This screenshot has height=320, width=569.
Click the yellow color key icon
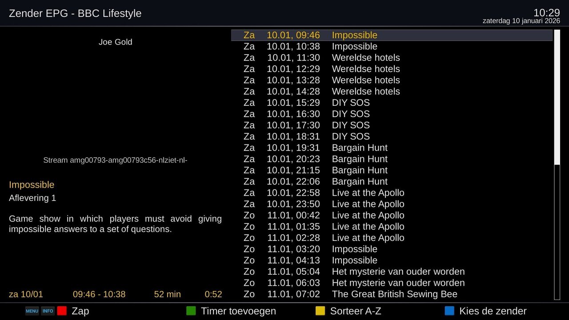(x=320, y=311)
